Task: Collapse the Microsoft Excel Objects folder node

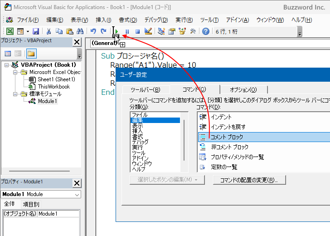Action: (15, 72)
